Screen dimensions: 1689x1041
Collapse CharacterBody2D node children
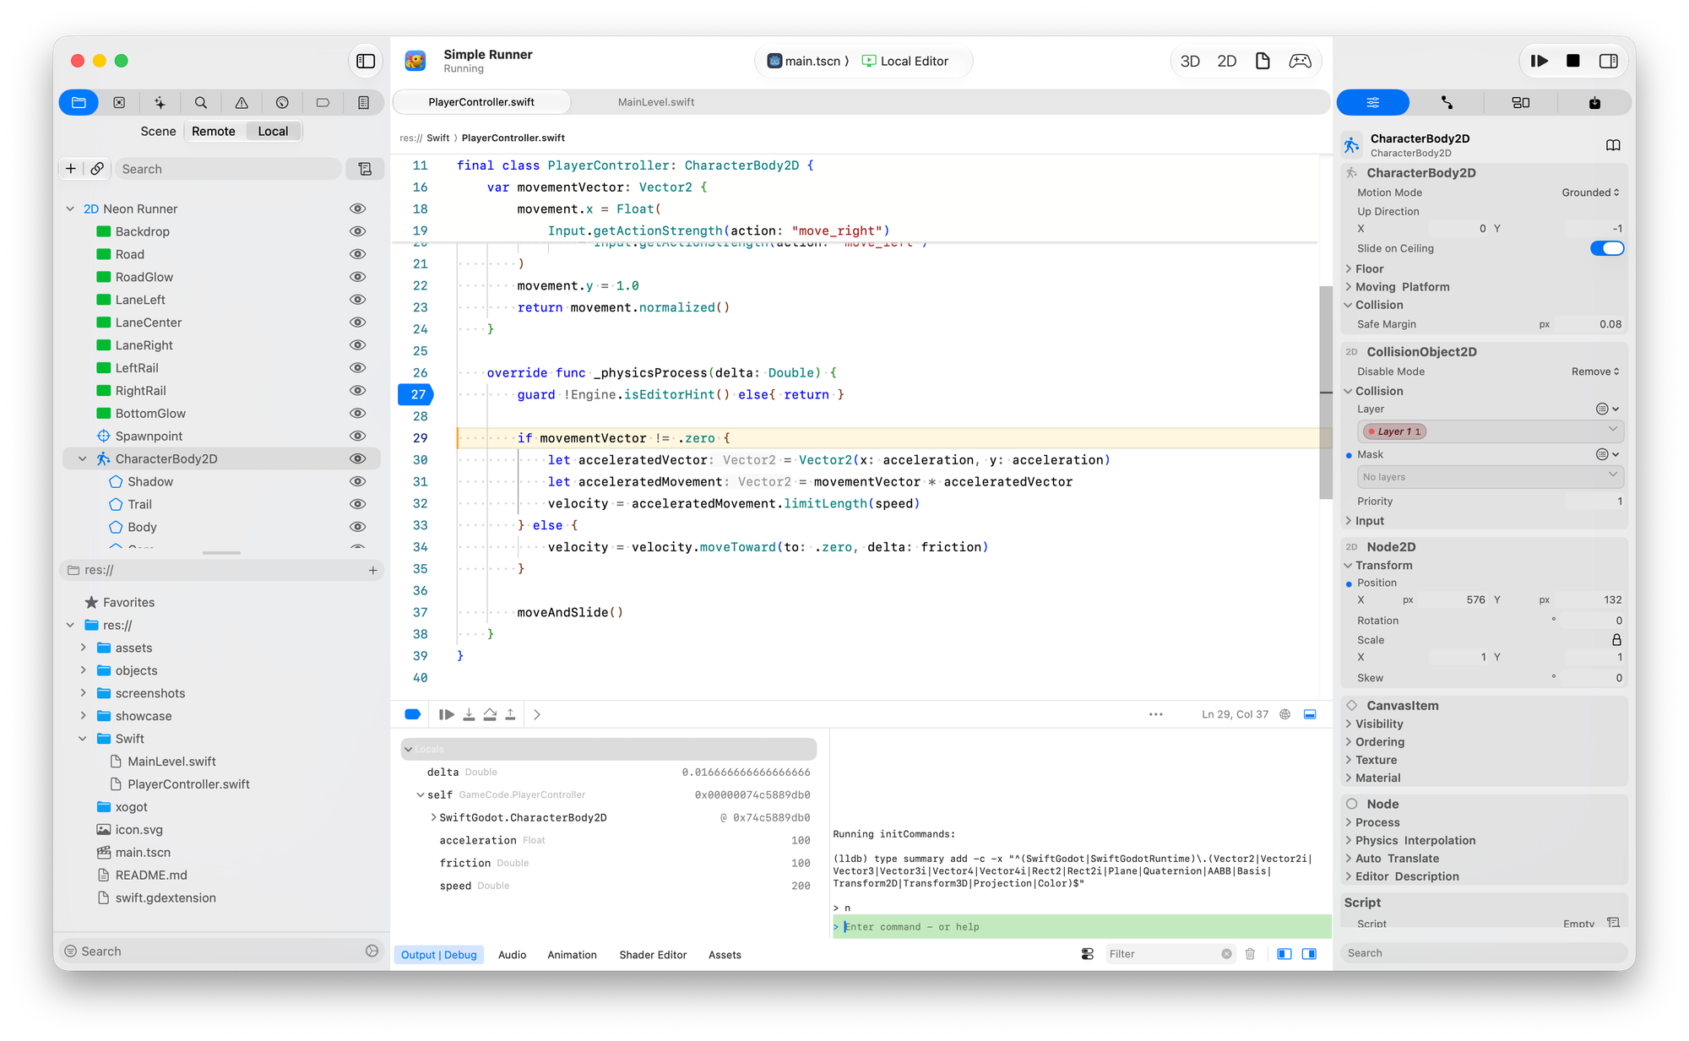pyautogui.click(x=82, y=458)
